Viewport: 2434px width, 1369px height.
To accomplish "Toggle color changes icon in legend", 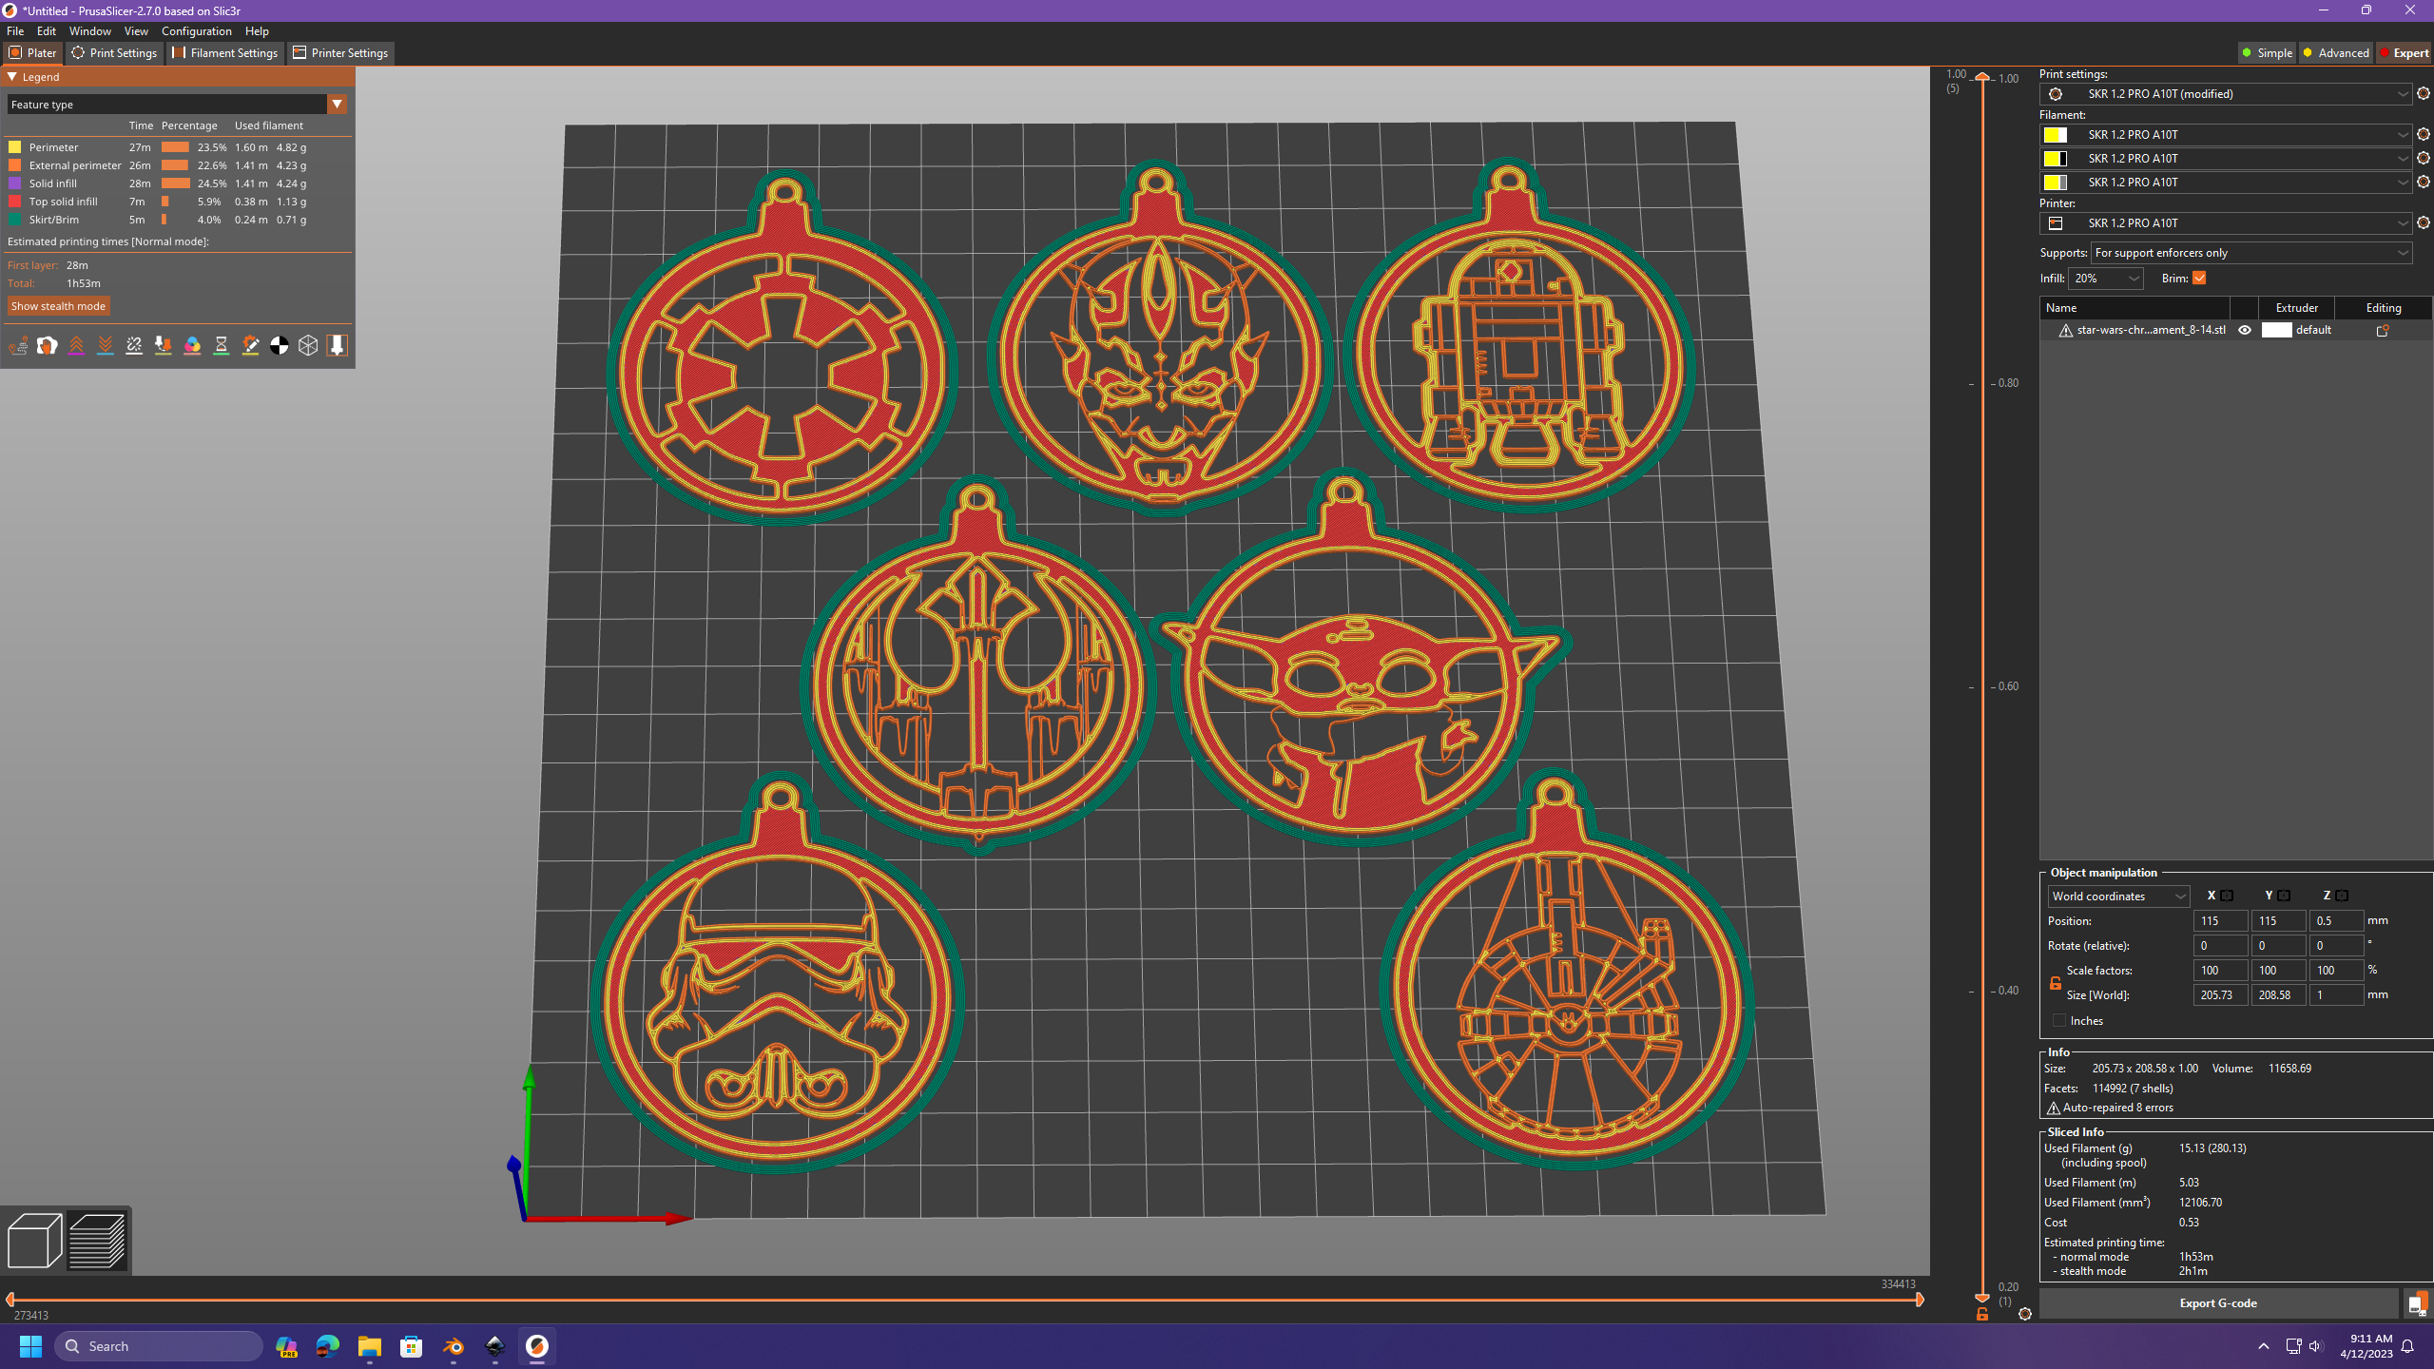I will coord(192,346).
